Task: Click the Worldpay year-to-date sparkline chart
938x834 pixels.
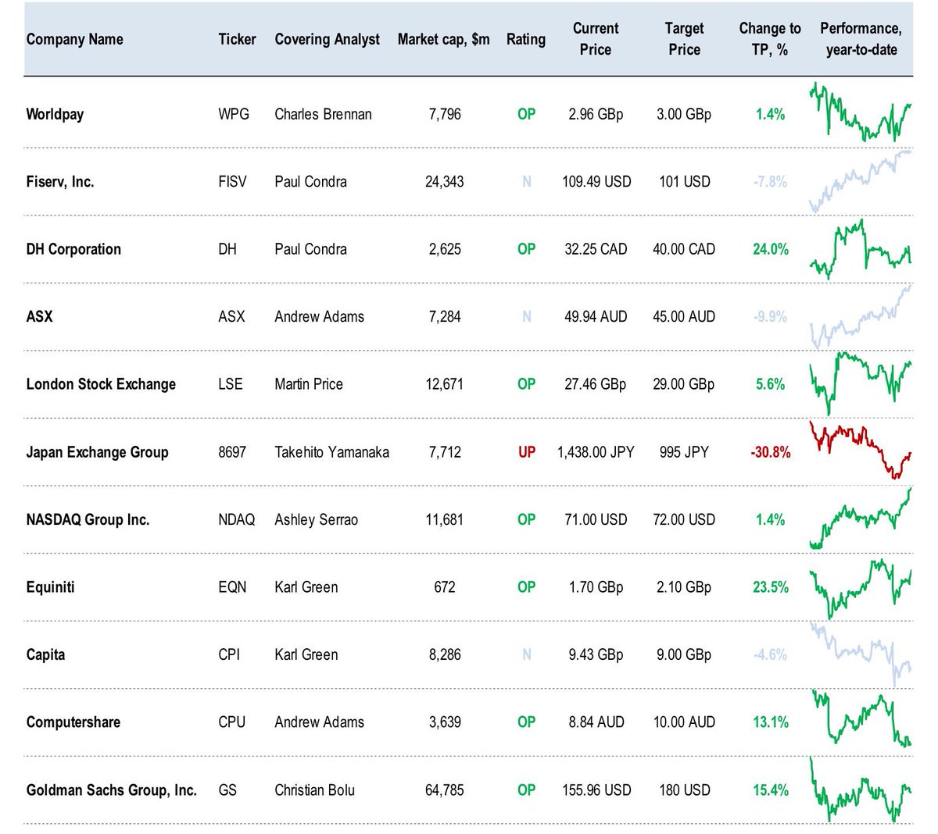Action: (x=861, y=112)
